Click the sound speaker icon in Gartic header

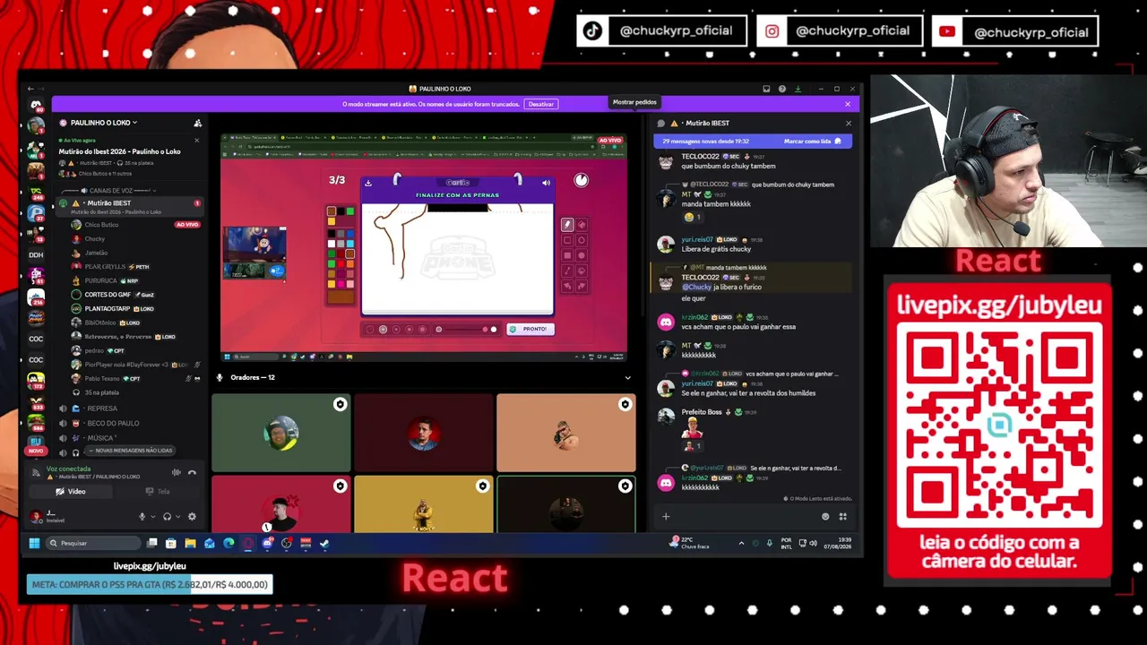coord(546,183)
